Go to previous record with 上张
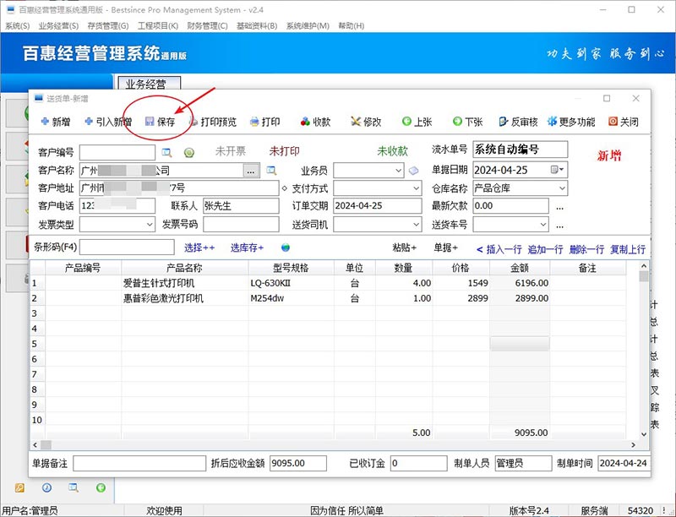 point(417,122)
